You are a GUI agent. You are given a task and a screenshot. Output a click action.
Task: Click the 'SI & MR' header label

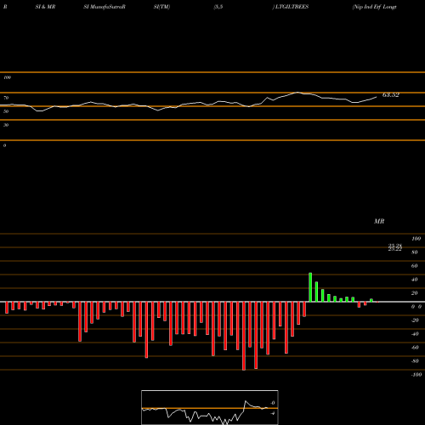[x=45, y=7]
